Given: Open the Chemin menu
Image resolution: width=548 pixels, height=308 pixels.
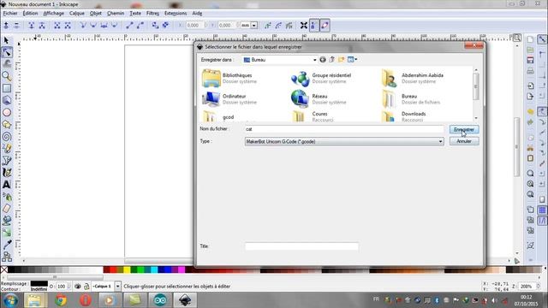Looking at the screenshot, I should pos(116,14).
